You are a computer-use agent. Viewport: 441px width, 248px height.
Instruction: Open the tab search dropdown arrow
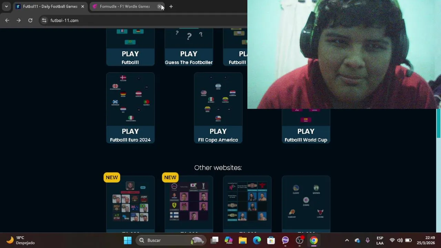tap(6, 7)
